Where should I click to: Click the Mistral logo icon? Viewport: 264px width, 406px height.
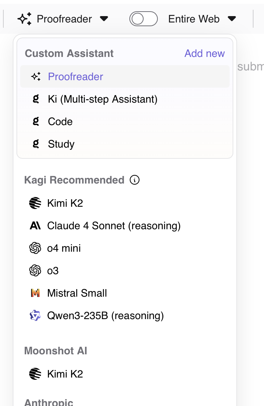(35, 293)
